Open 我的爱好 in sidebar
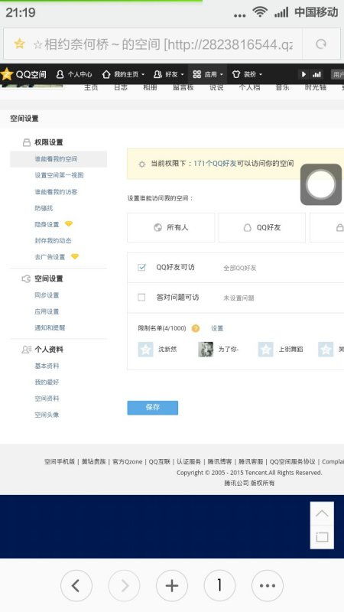This screenshot has width=344, height=612. (x=47, y=382)
